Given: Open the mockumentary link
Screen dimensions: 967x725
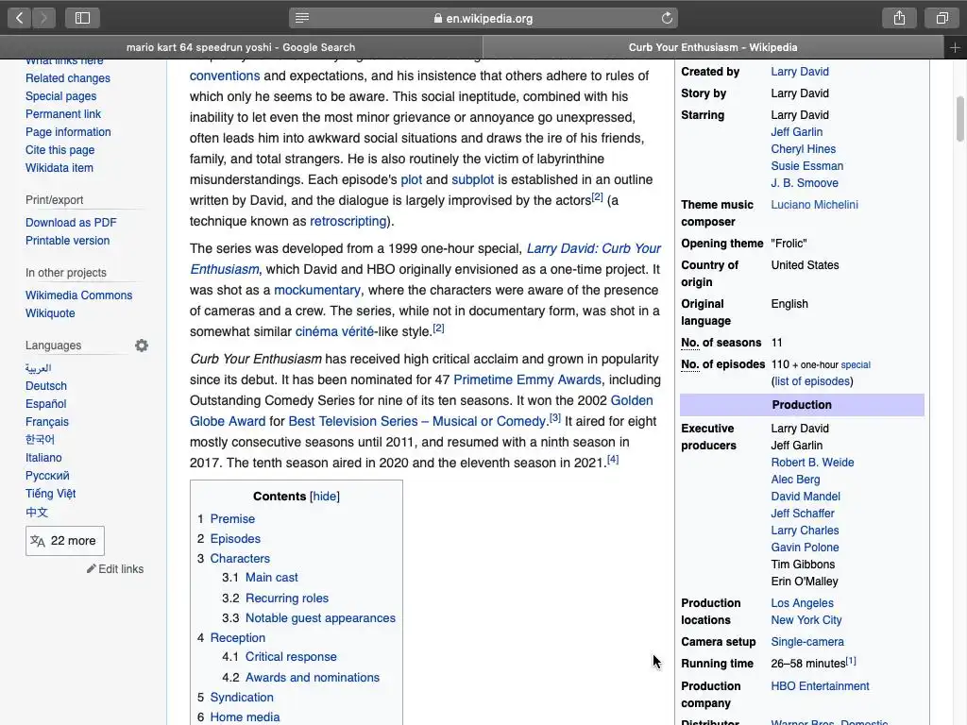Looking at the screenshot, I should click(317, 291).
